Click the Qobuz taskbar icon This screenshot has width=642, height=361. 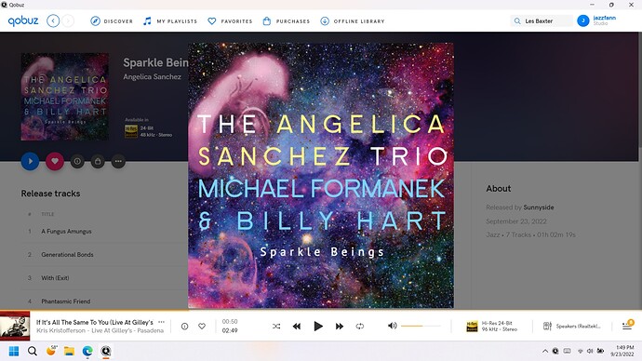pos(106,351)
